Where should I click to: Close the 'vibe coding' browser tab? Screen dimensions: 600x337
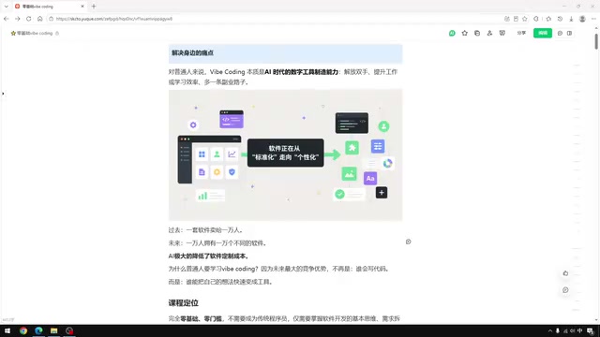coord(82,7)
